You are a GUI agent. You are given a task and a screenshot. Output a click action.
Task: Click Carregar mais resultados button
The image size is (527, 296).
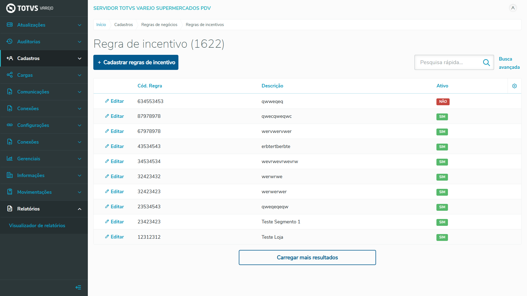coord(307,257)
